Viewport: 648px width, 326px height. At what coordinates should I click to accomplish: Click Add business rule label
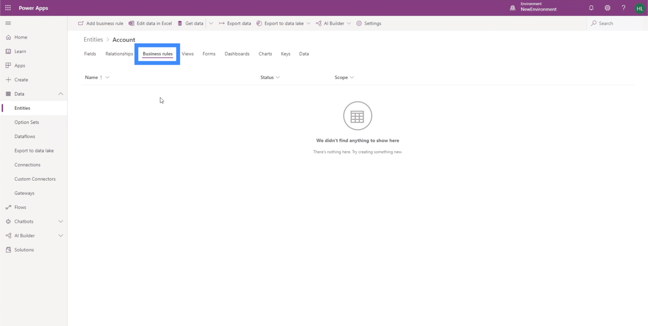105,23
